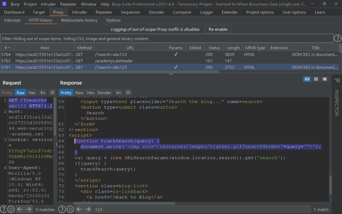The image size is (342, 214).
Task: Toggle ¥n non-printable chars in Response
Action: pyautogui.click(x=118, y=92)
